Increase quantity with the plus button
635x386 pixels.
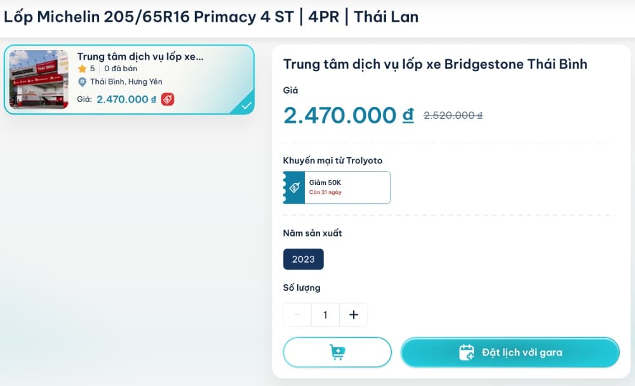tap(354, 315)
